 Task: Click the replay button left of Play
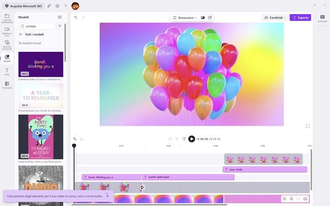point(184,139)
